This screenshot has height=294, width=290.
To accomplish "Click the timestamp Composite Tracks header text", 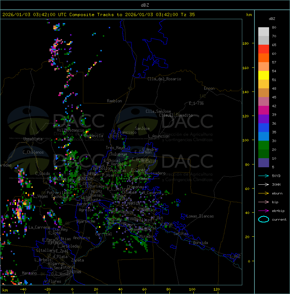I will 99,15.
